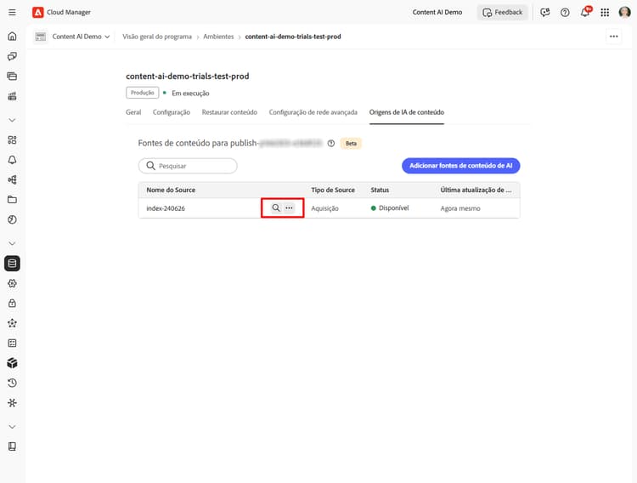Image resolution: width=637 pixels, height=483 pixels.
Task: Click Content AI Demo organization in header
Action: pos(437,12)
